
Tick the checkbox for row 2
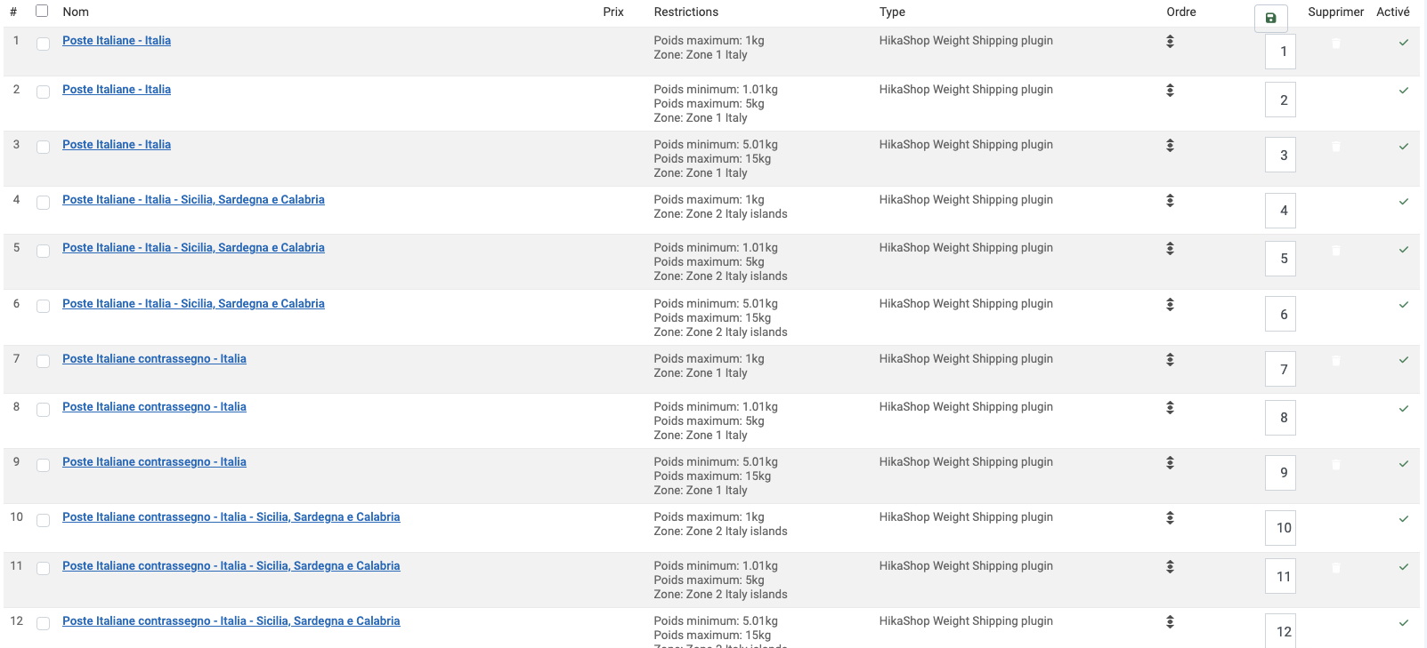point(43,92)
